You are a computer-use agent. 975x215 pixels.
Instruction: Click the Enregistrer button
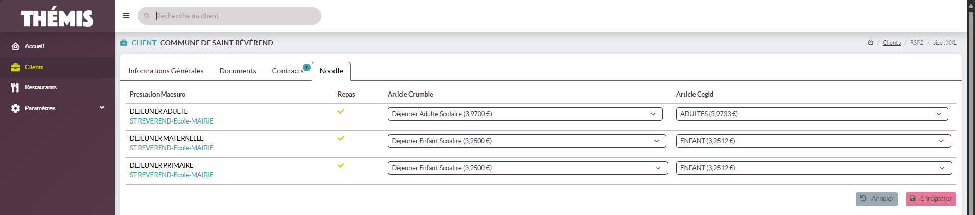click(x=930, y=199)
